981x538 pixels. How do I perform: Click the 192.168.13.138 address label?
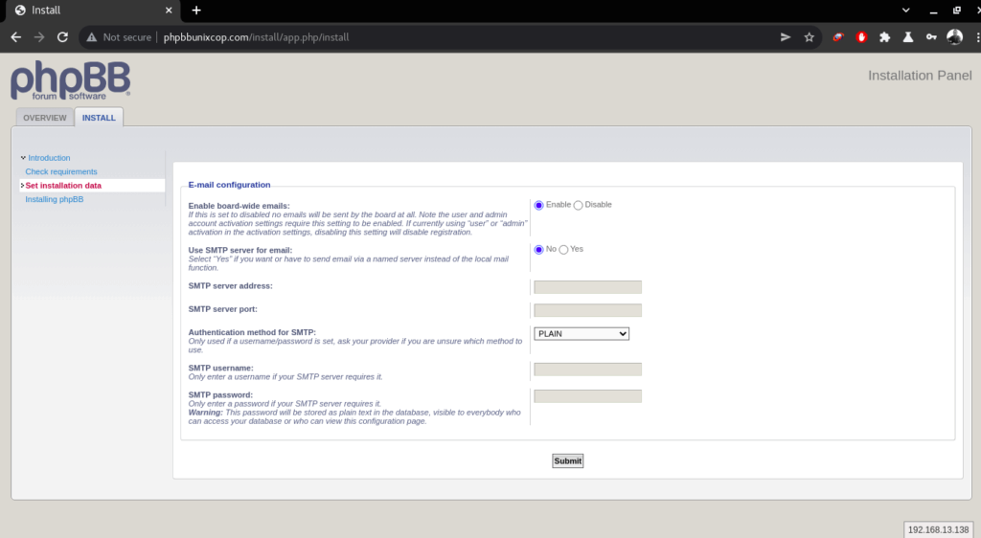(x=939, y=530)
